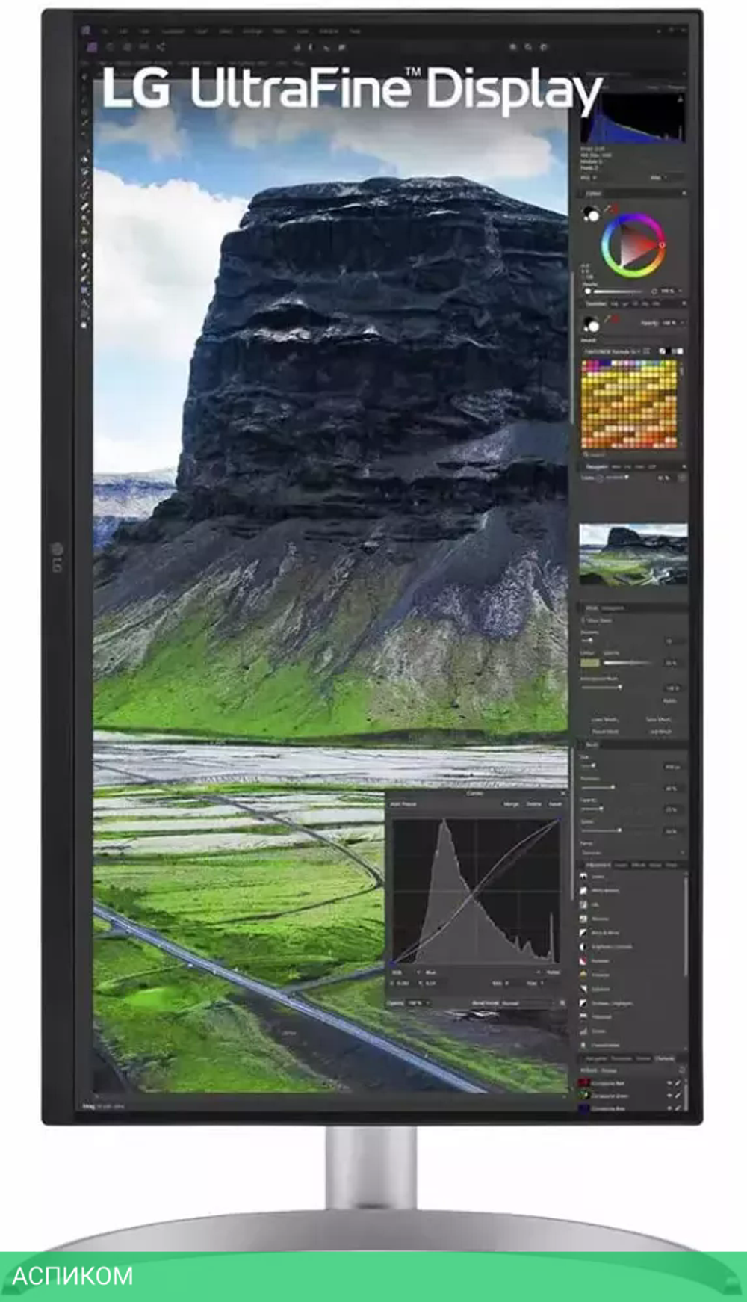Switch to the Photo persona icon
Image resolution: width=747 pixels, height=1302 pixels.
coord(92,46)
